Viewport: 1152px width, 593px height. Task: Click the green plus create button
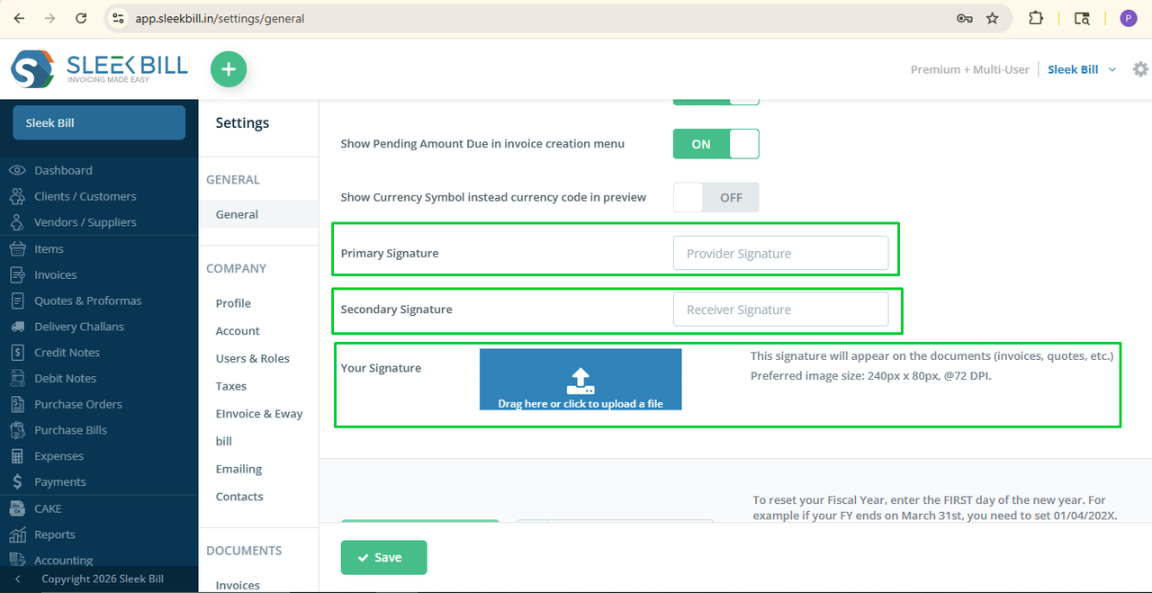click(229, 69)
